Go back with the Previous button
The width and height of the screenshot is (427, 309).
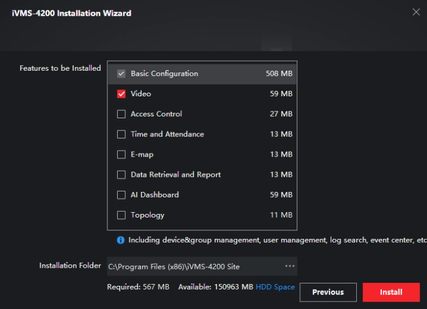[x=328, y=292]
